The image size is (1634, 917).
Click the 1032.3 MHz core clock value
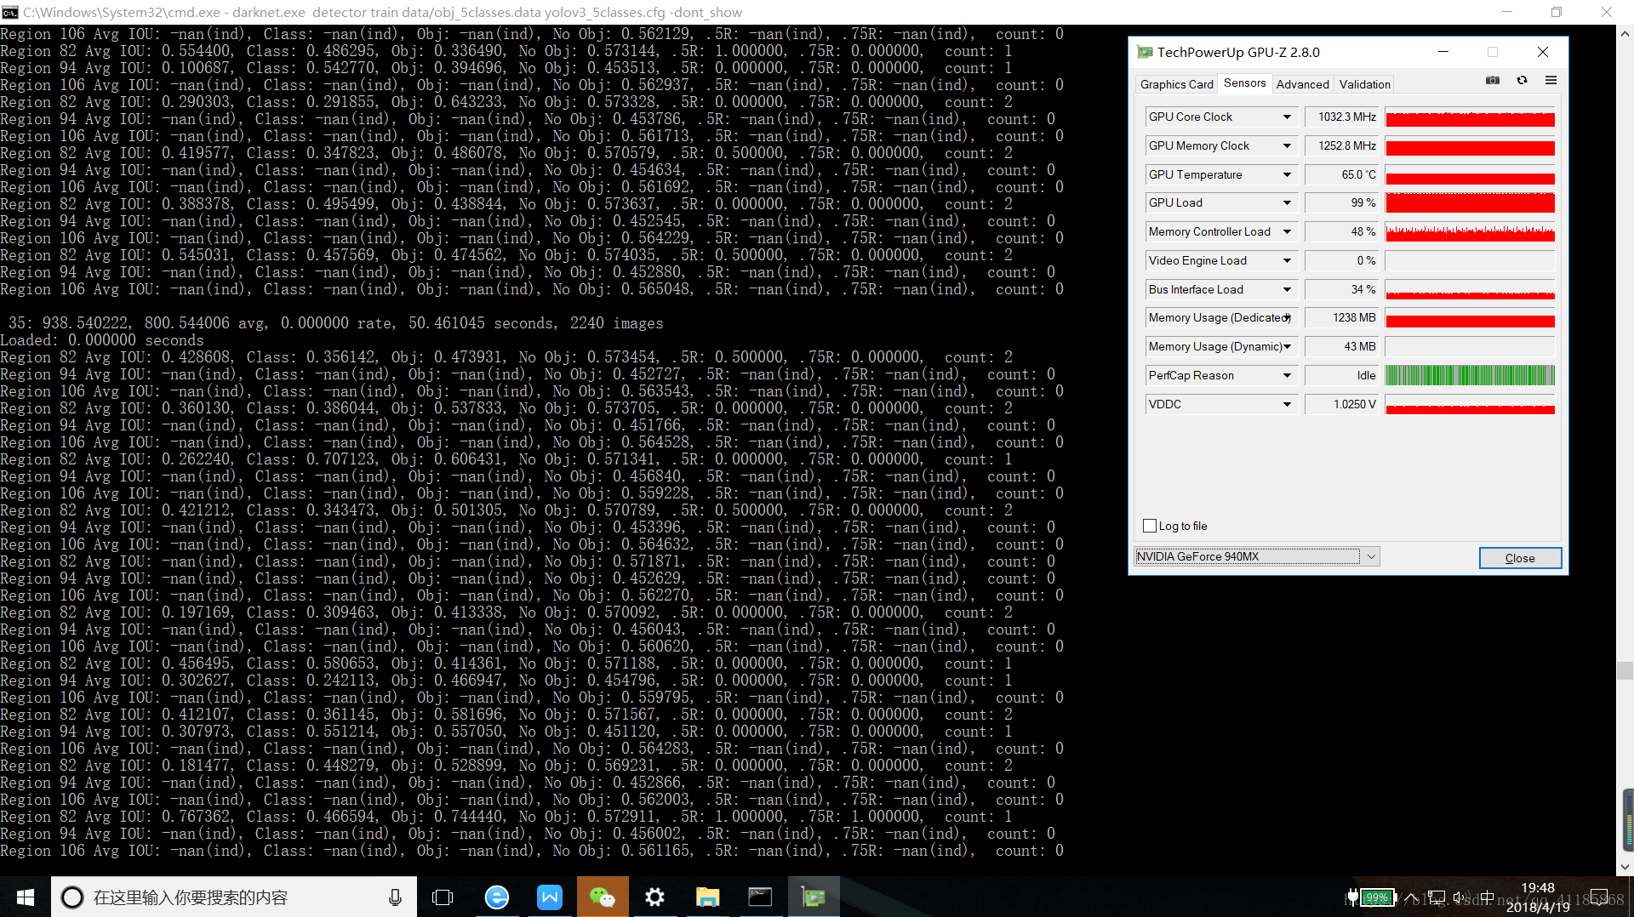(x=1342, y=117)
